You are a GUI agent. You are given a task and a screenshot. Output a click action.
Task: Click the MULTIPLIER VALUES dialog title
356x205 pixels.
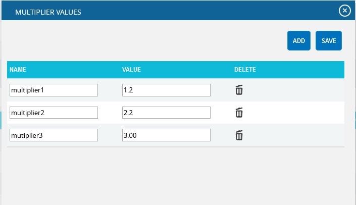[x=48, y=12]
